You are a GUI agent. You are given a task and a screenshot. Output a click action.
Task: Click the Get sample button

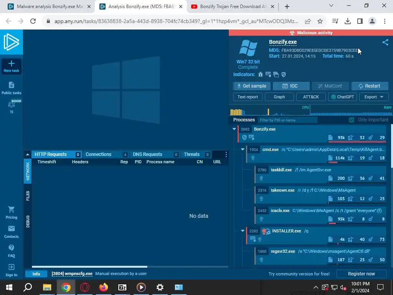(252, 86)
